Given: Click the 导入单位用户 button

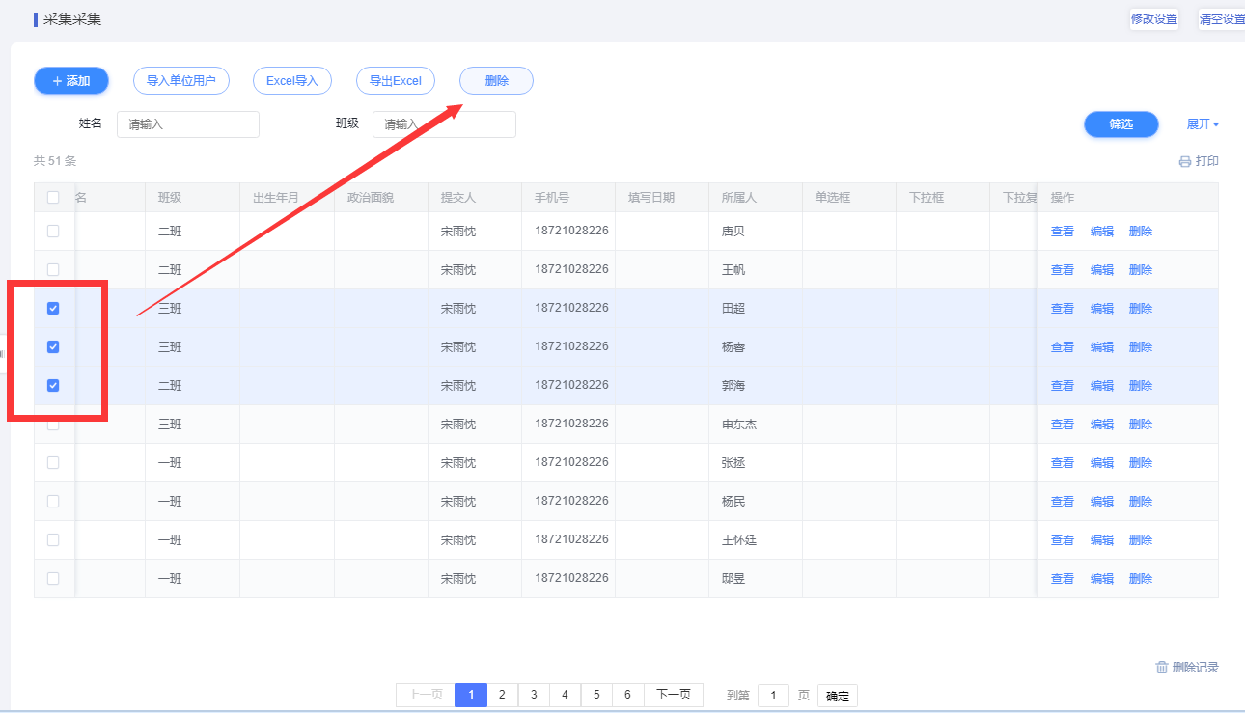Looking at the screenshot, I should tap(180, 81).
